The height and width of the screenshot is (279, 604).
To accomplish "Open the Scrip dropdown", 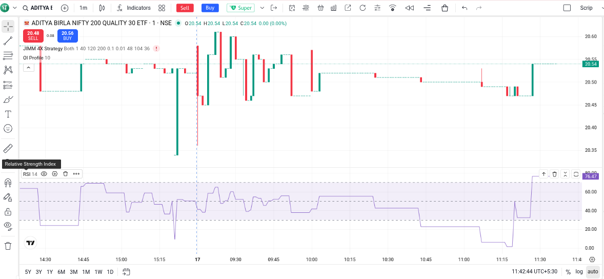I will [586, 8].
